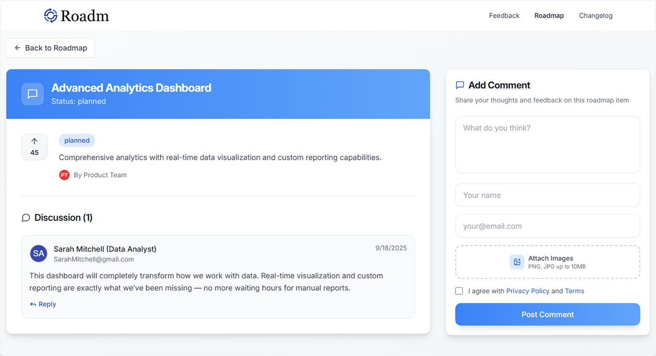Click the PT Product Team avatar badge
Image resolution: width=656 pixels, height=356 pixels.
tap(64, 175)
